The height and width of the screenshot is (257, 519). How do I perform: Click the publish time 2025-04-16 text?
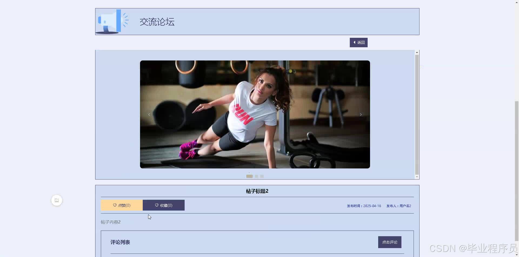[364, 206]
